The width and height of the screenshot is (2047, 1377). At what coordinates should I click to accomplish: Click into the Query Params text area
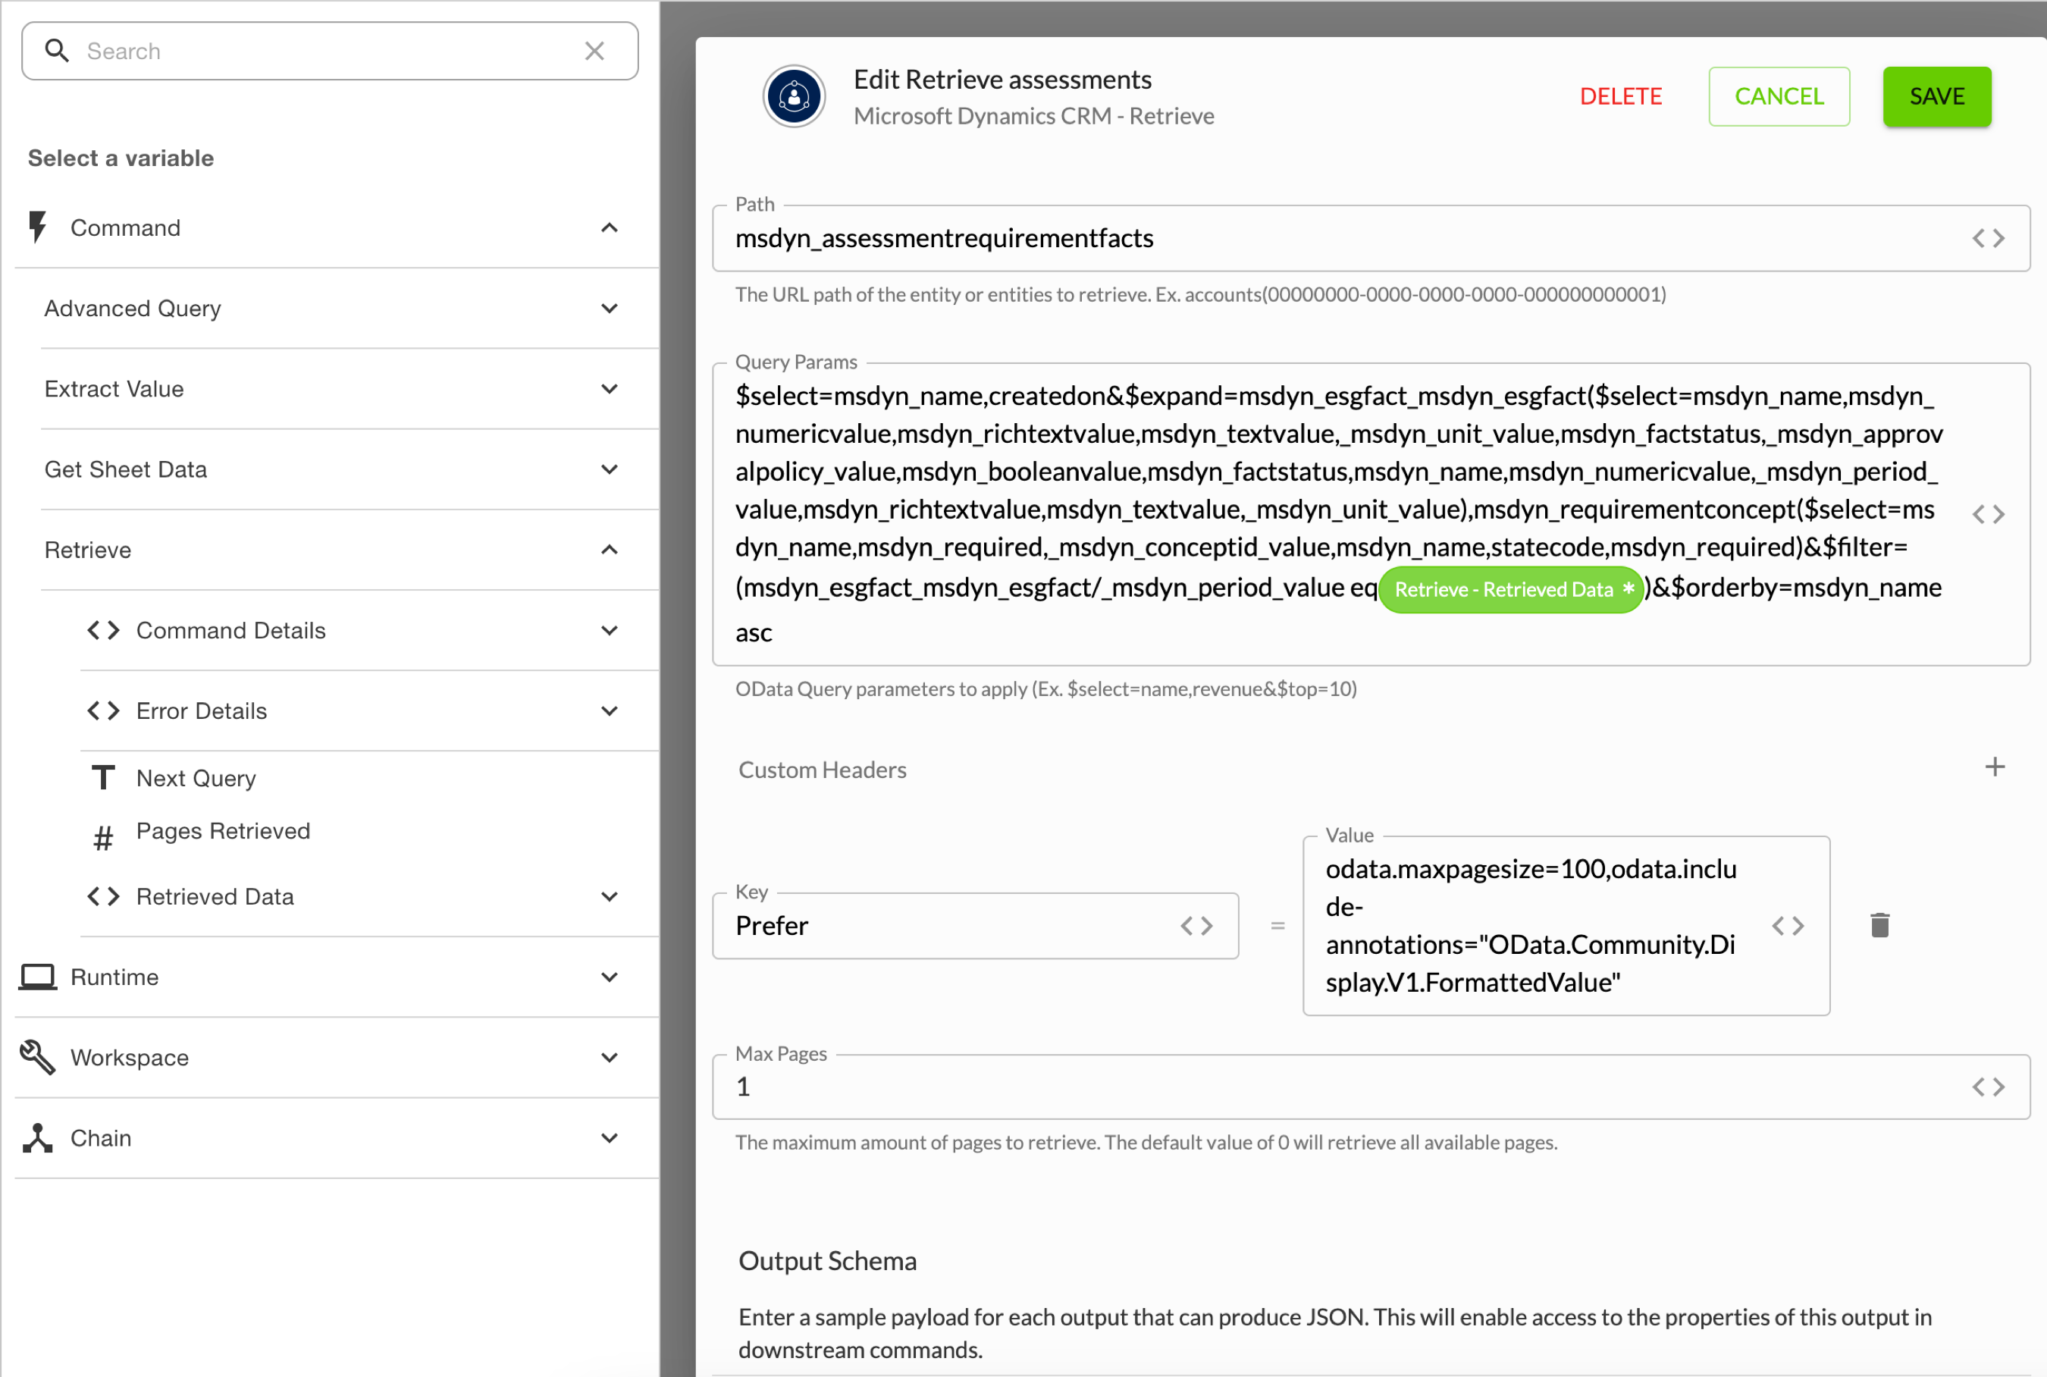1371,514
